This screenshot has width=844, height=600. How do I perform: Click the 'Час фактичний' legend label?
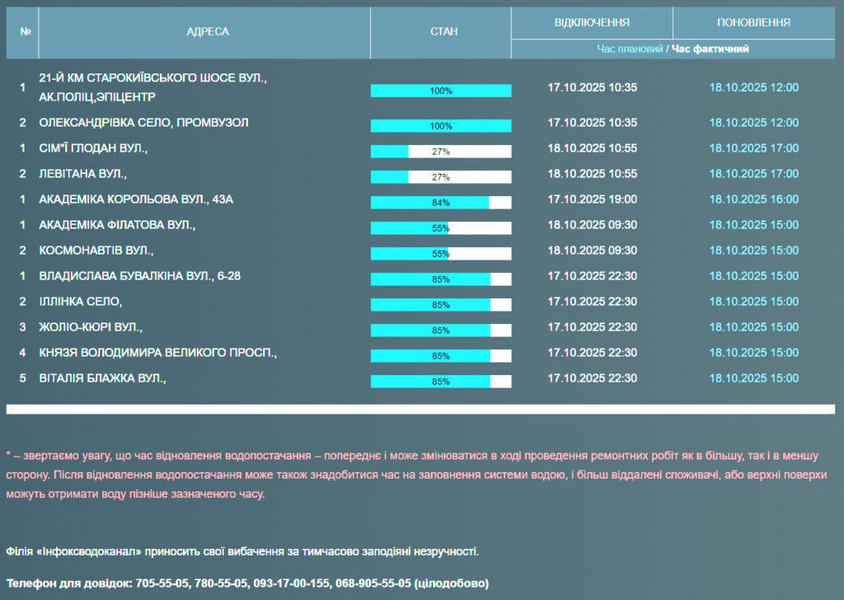click(710, 49)
